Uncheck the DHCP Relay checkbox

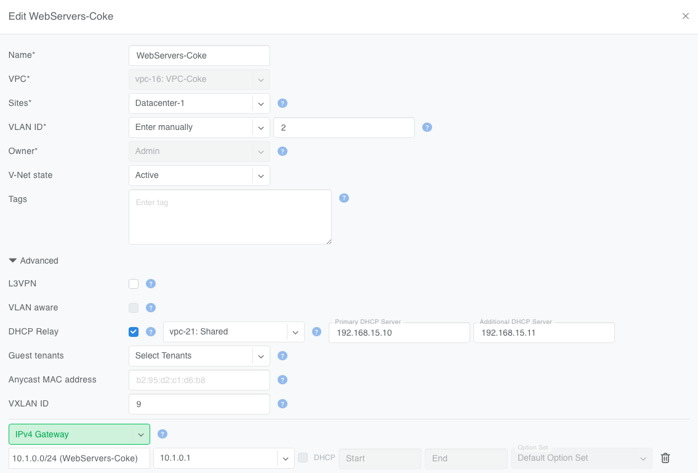point(134,331)
